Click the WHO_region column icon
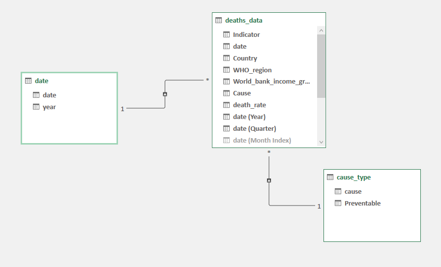This screenshot has width=441, height=267. 227,70
